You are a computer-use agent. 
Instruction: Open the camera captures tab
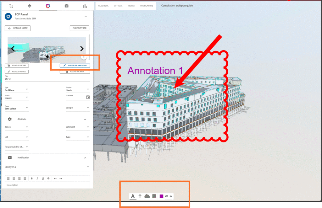tap(66, 6)
